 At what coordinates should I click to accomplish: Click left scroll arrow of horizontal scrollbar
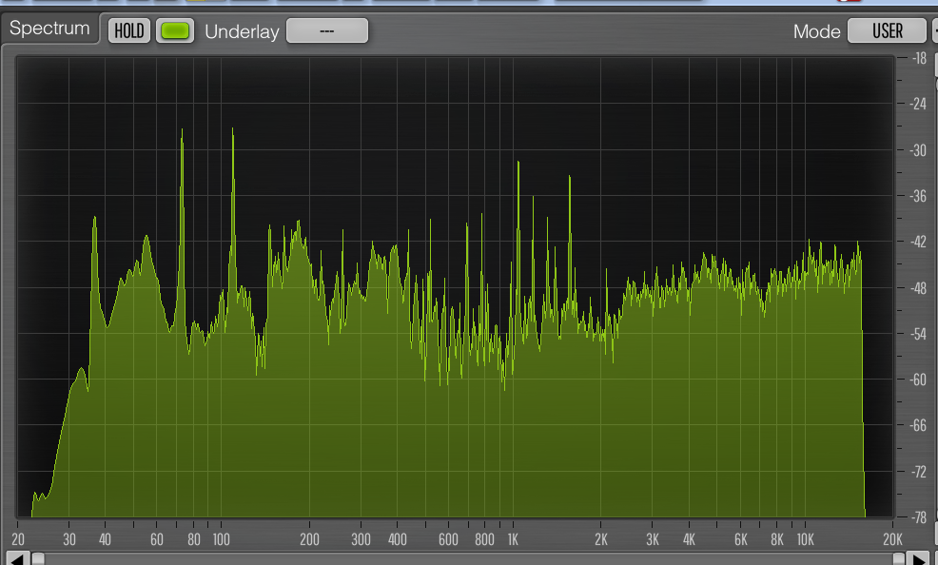[17, 559]
